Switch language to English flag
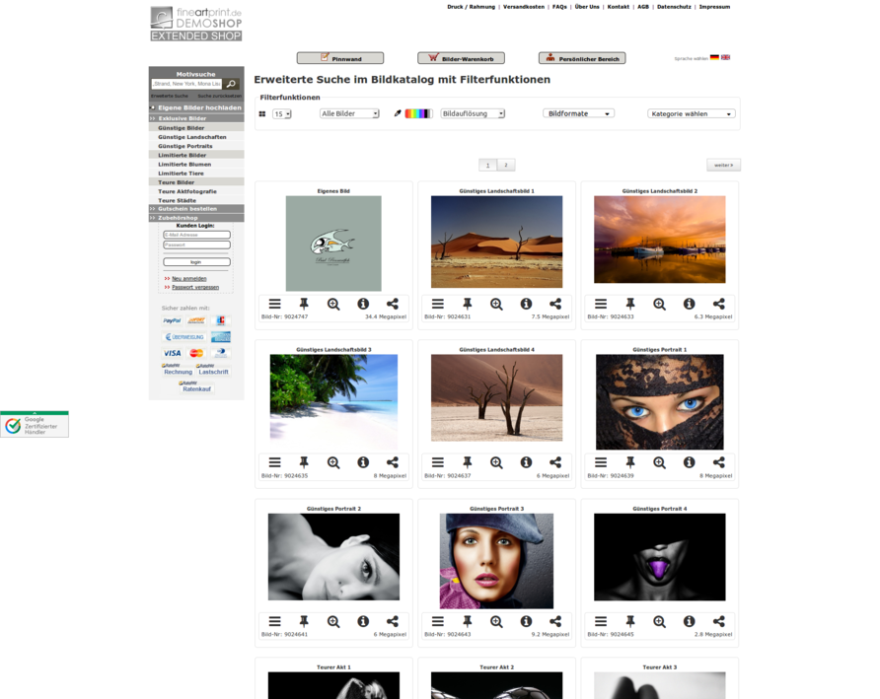The image size is (880, 699). [x=726, y=57]
